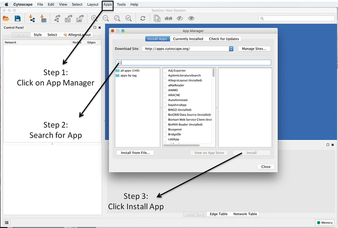
Task: Click New Network from Selection icon
Action: point(157,18)
